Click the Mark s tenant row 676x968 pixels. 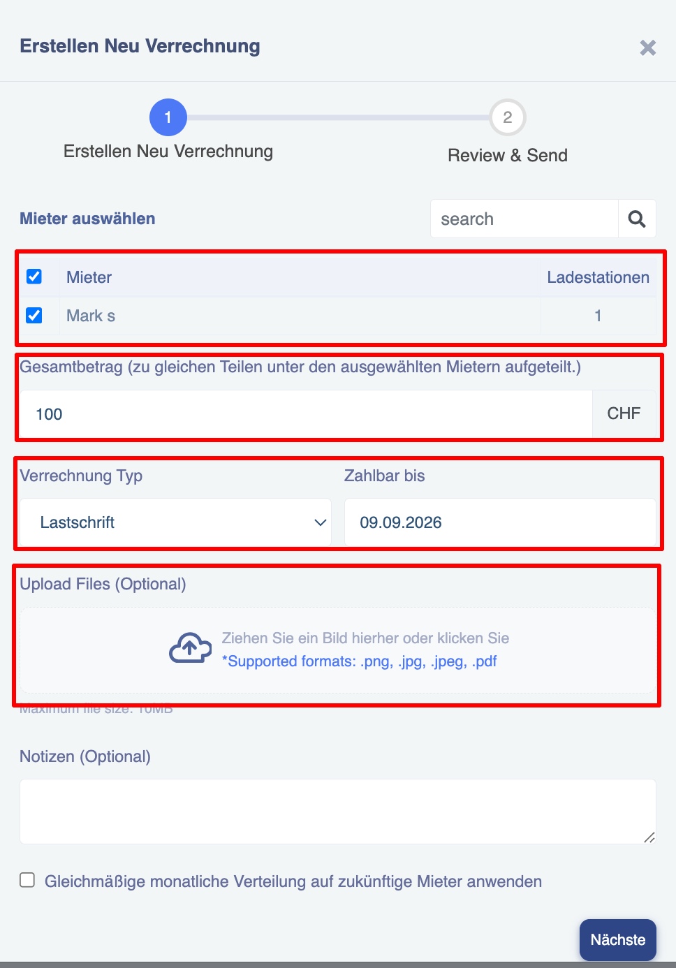(338, 316)
